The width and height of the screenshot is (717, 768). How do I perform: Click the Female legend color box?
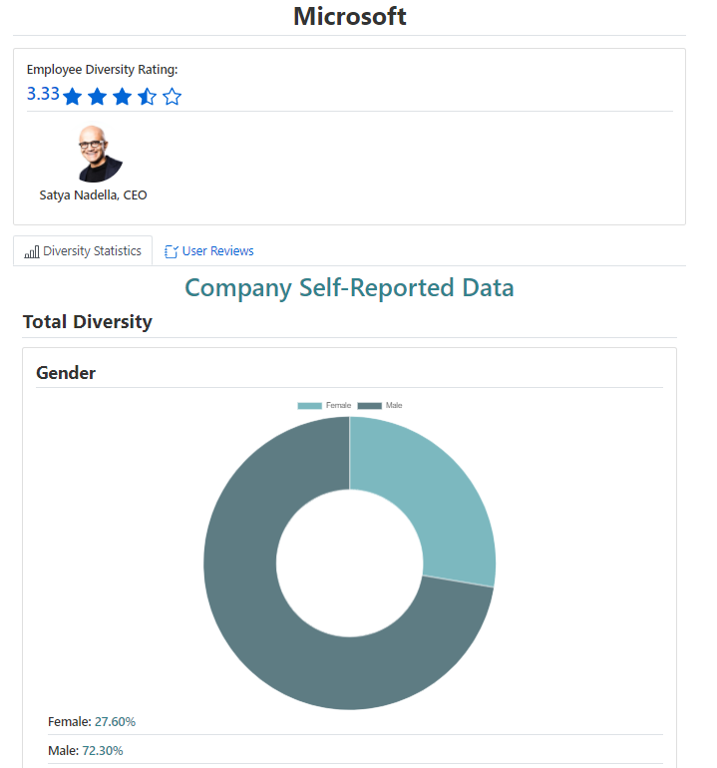pyautogui.click(x=309, y=406)
